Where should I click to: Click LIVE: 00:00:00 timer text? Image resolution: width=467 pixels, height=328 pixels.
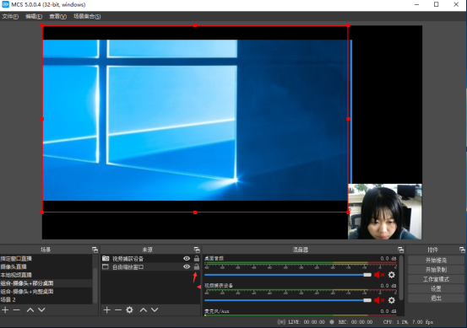307,322
